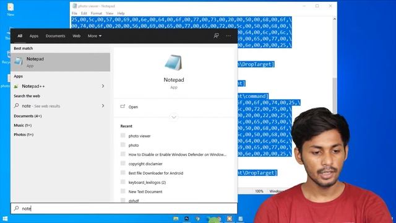Open the recent file named photo
The width and height of the screenshot is (396, 223).
[x=134, y=145]
